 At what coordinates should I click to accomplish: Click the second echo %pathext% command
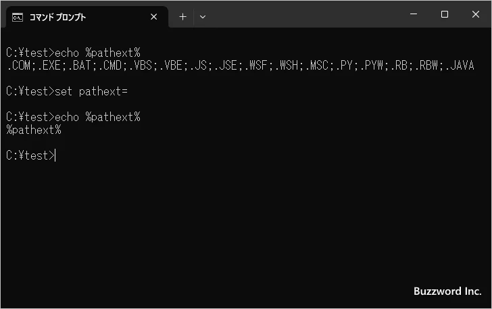click(97, 117)
